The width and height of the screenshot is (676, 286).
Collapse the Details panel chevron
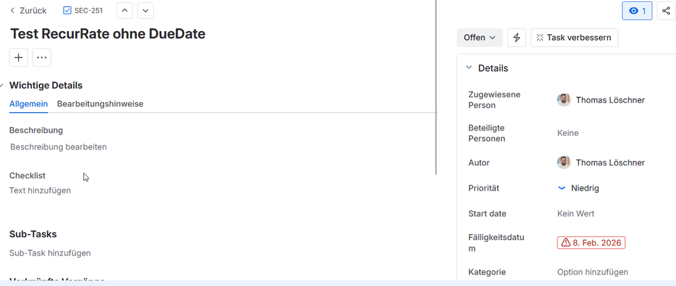pos(469,68)
